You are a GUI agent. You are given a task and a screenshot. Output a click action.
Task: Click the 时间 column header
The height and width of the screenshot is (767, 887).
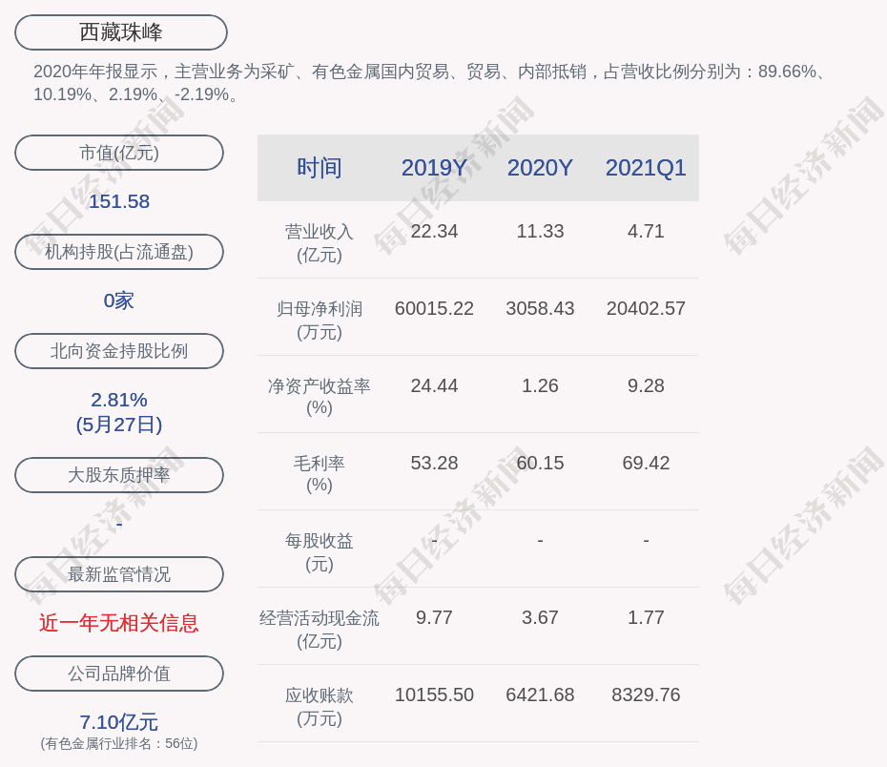coord(320,168)
